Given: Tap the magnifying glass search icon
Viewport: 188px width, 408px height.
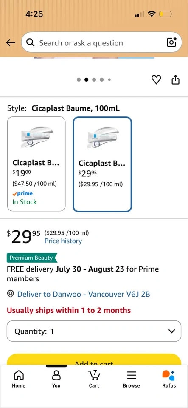Looking at the screenshot, I should (31, 42).
